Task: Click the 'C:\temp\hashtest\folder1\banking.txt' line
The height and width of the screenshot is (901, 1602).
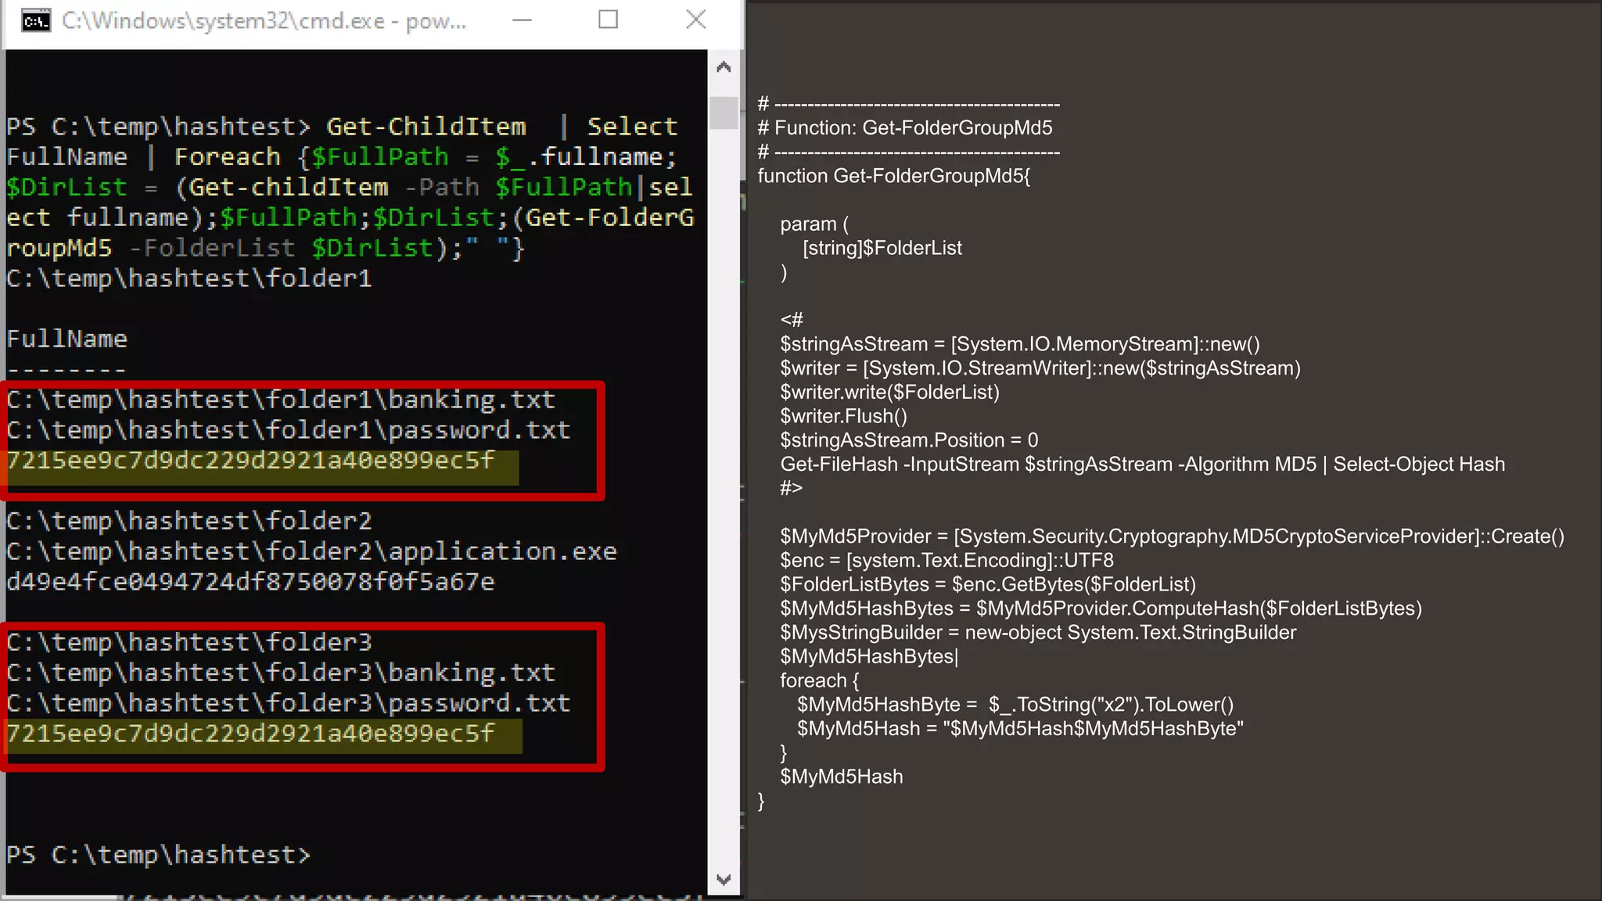Action: pos(281,400)
